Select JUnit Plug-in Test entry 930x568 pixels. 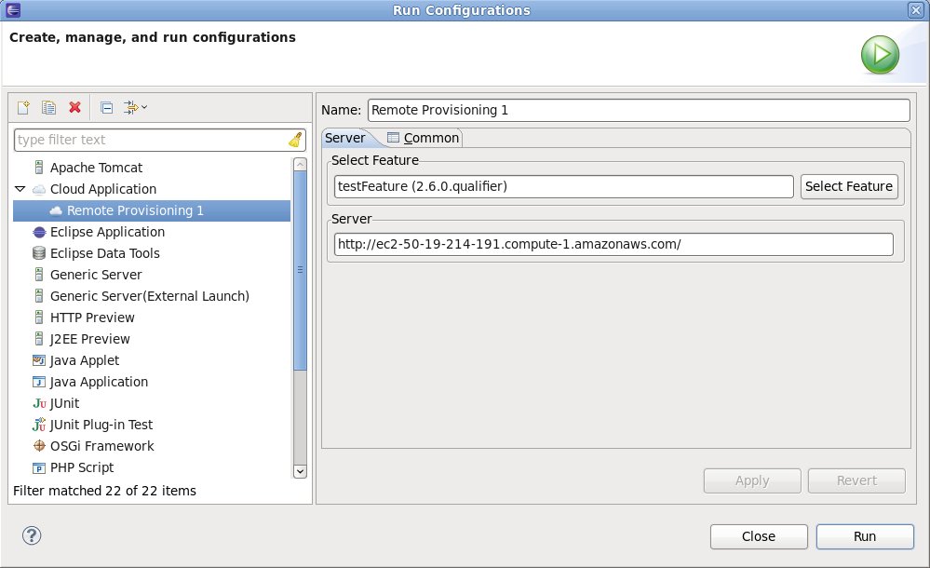[101, 425]
